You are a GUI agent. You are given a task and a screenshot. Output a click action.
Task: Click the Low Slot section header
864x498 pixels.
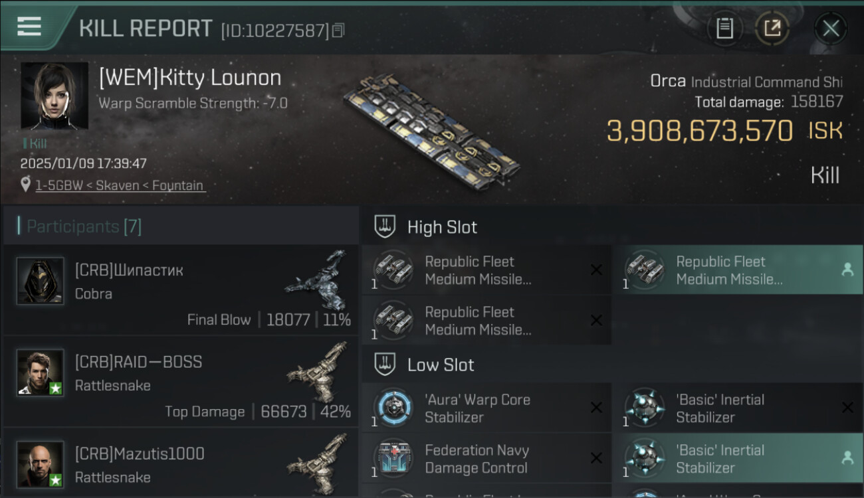click(x=441, y=365)
